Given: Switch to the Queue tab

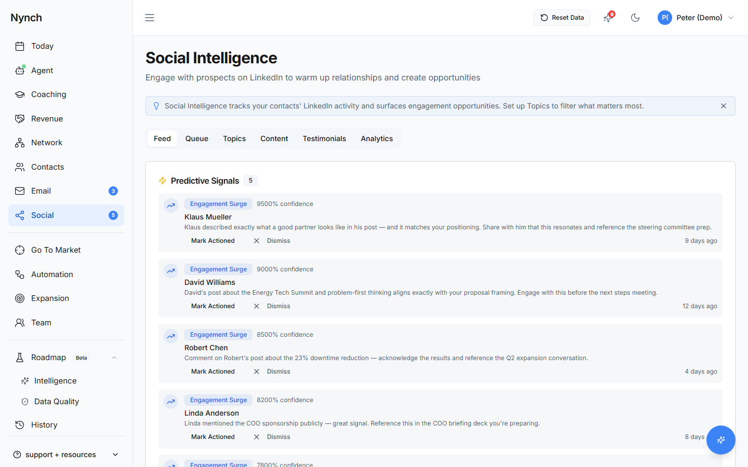Looking at the screenshot, I should pyautogui.click(x=197, y=139).
